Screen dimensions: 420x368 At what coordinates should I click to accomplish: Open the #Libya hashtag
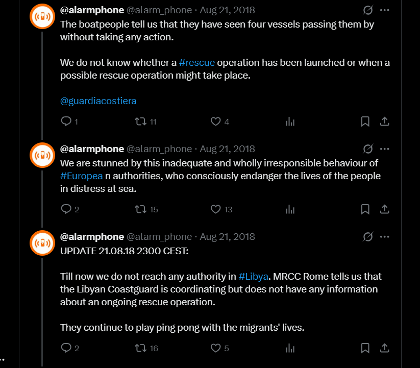pos(253,277)
